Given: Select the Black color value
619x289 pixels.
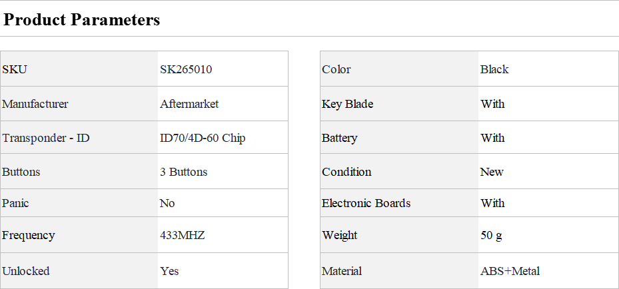Looking at the screenshot, I should 494,69.
